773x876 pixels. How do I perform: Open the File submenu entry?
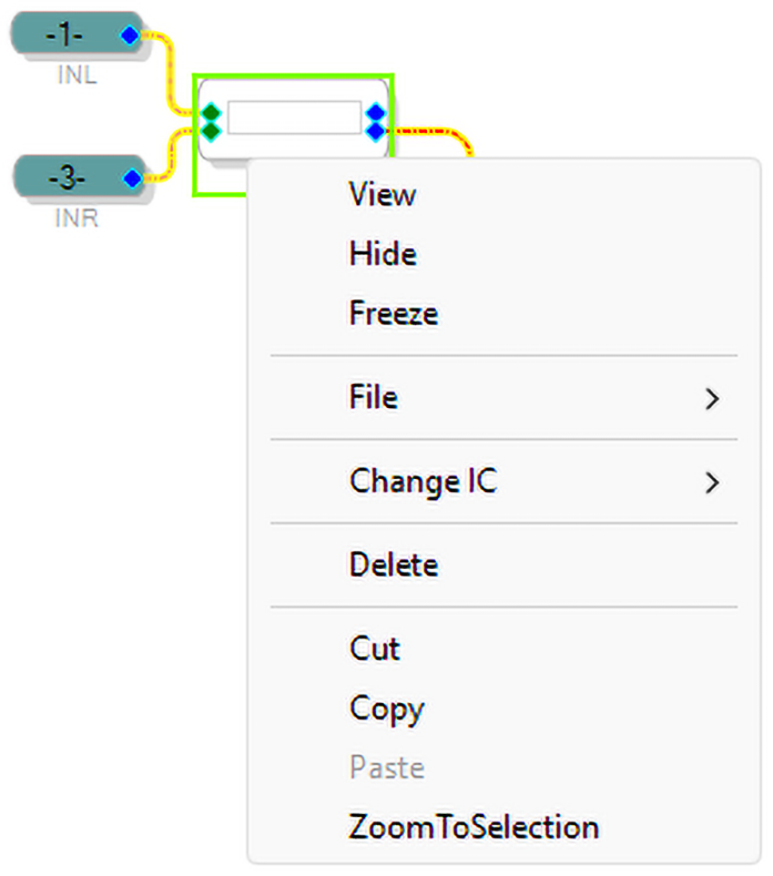pyautogui.click(x=374, y=397)
